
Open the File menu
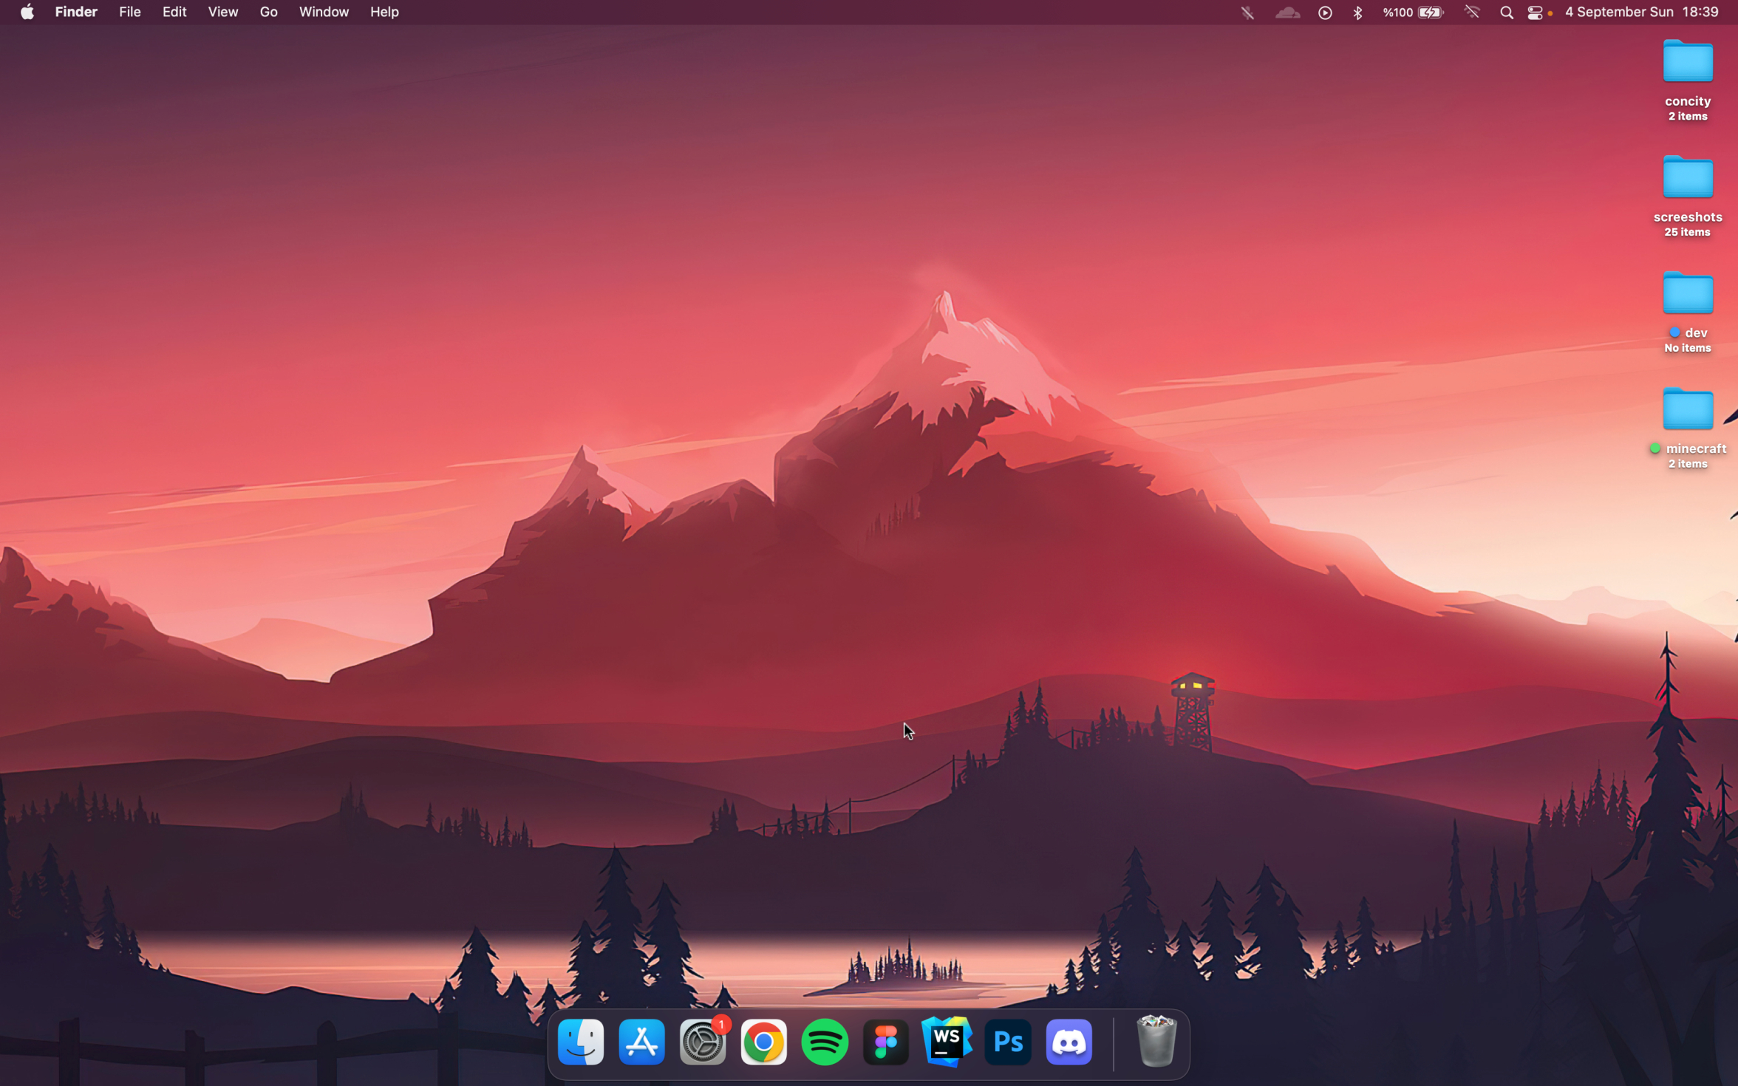coord(130,12)
